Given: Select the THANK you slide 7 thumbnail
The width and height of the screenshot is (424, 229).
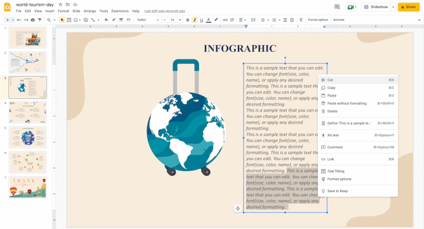Looking at the screenshot, I should coord(28,187).
